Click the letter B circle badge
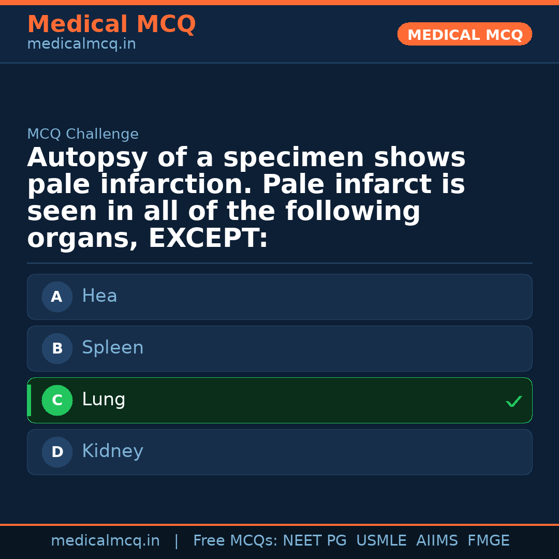Viewport: 559px width, 559px height. click(57, 349)
